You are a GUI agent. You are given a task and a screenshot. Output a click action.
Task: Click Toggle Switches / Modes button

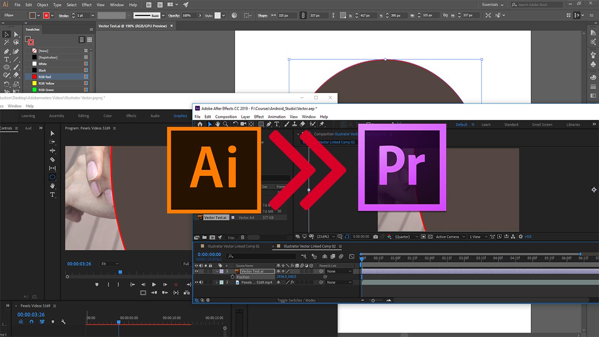point(296,300)
